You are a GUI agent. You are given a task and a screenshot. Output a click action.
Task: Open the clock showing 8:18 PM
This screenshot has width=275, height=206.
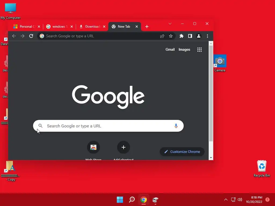pyautogui.click(x=254, y=200)
